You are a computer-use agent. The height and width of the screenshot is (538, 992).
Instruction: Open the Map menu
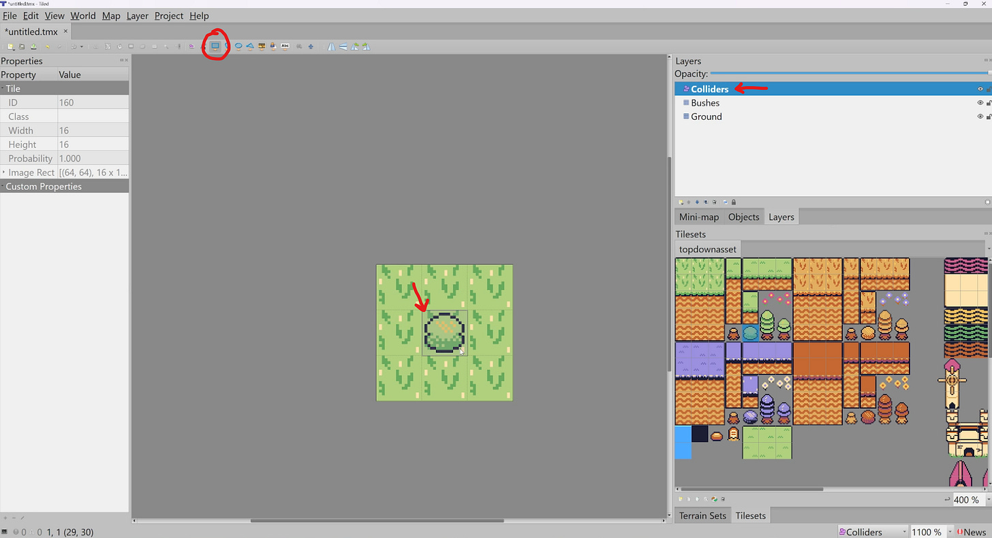click(x=110, y=16)
